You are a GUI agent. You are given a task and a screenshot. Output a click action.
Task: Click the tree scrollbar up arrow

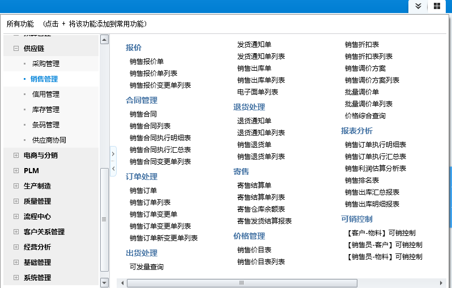click(x=104, y=40)
